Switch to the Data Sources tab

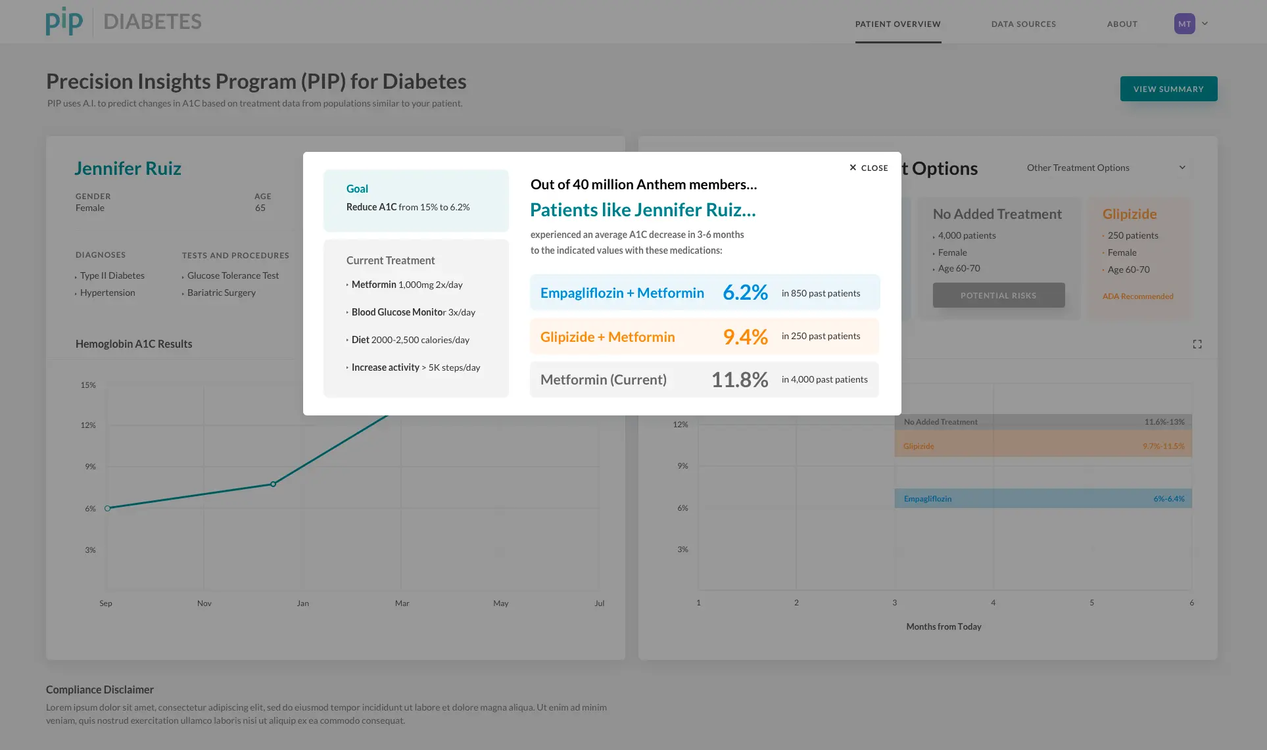1023,24
